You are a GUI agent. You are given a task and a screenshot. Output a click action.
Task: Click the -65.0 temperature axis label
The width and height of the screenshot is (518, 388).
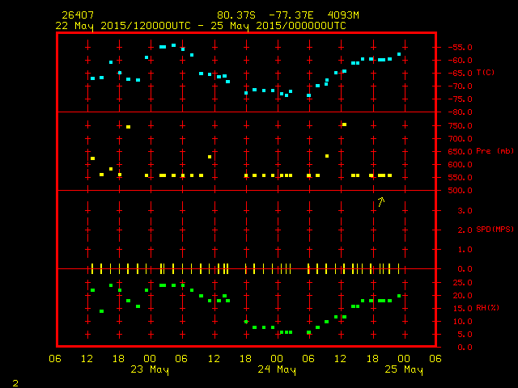[x=461, y=74]
